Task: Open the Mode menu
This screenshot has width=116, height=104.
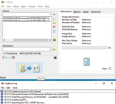Action: (x=16, y=6)
